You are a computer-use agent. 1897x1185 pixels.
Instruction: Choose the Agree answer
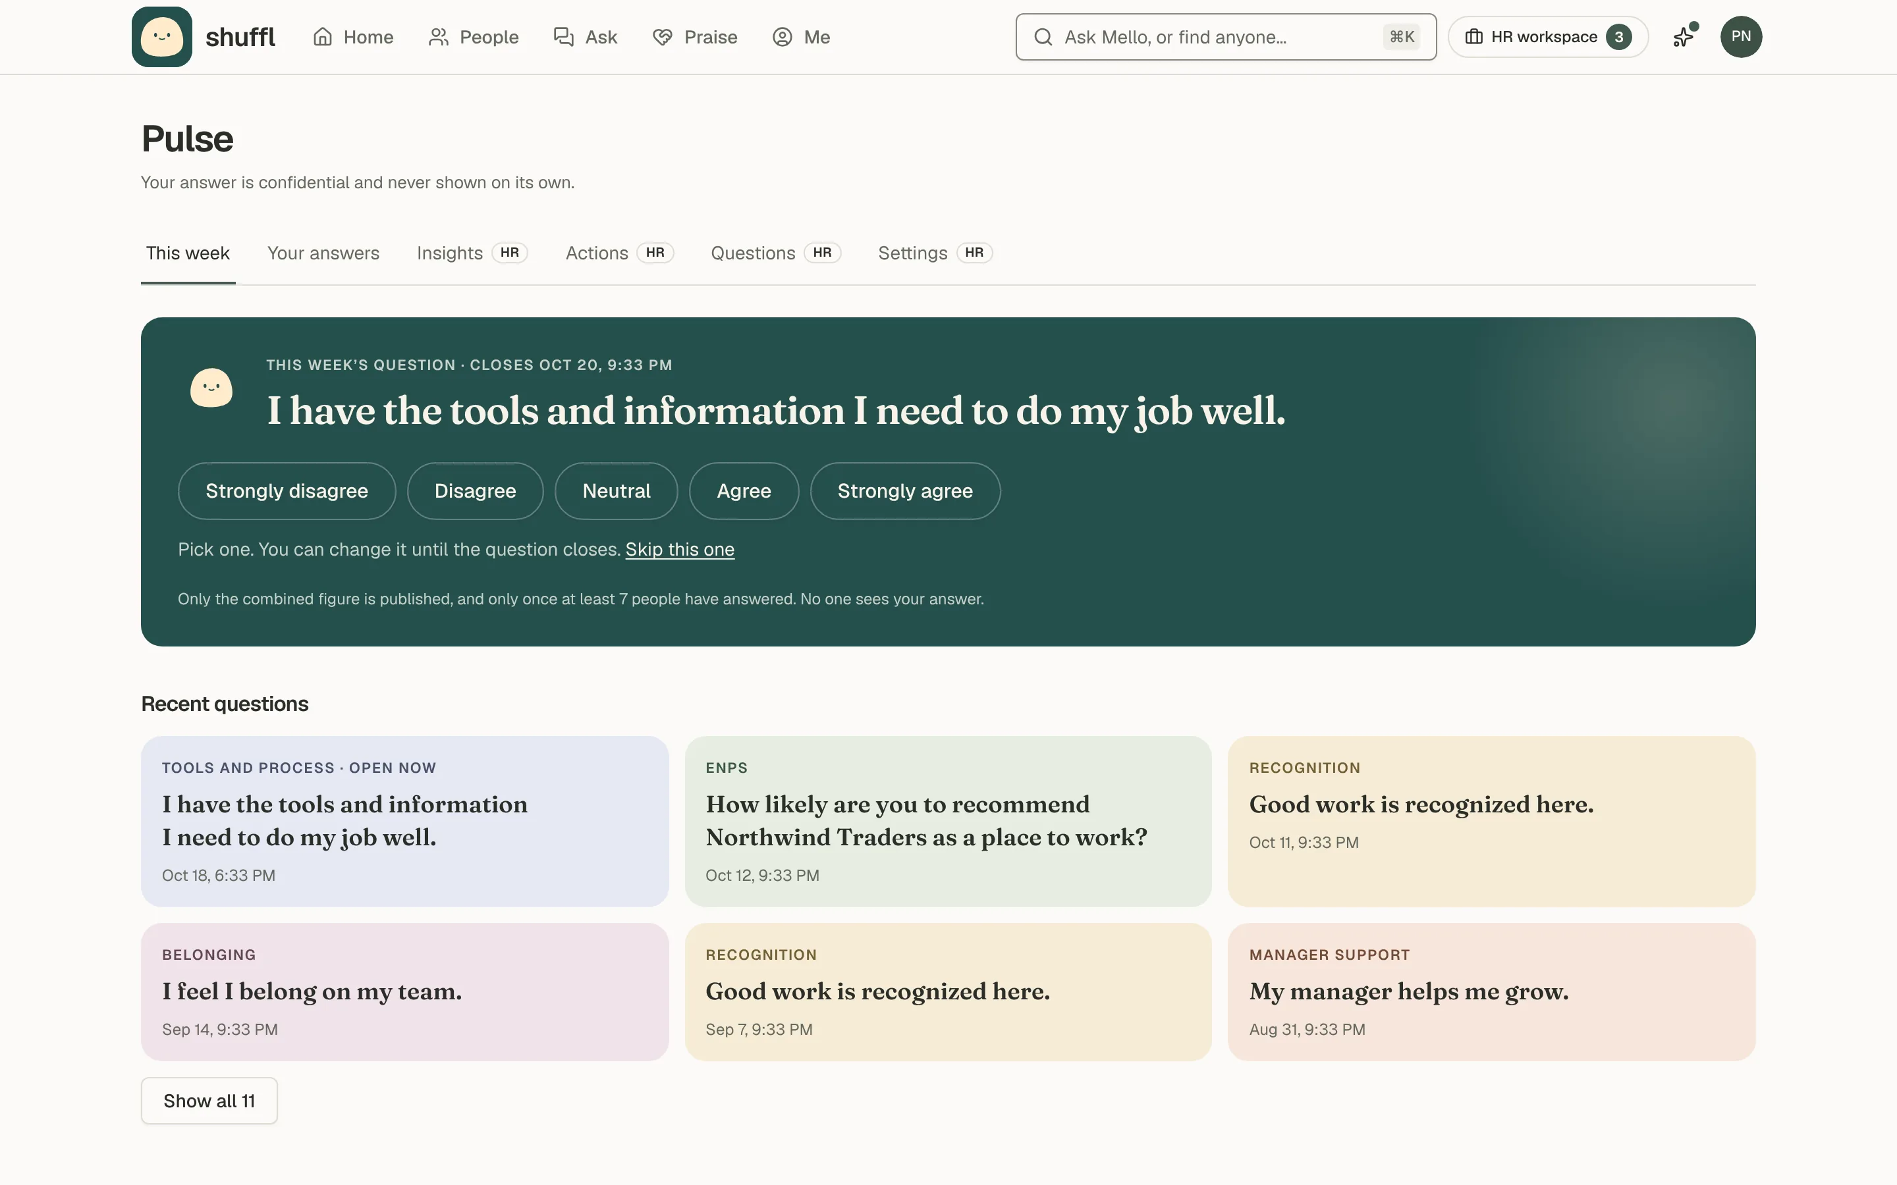pyautogui.click(x=744, y=490)
